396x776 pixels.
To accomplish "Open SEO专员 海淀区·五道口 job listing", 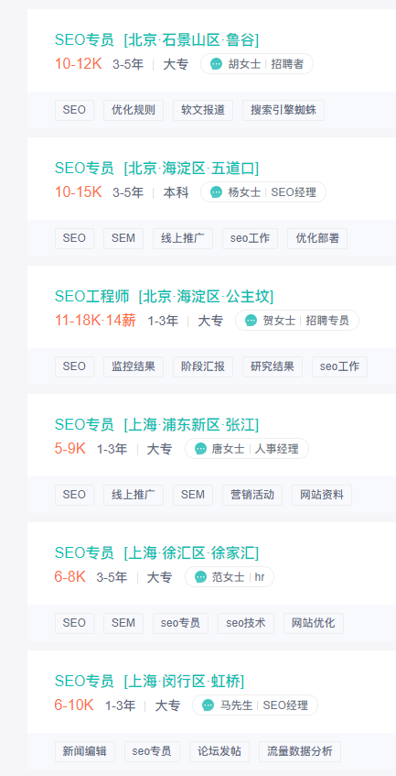I will (156, 168).
